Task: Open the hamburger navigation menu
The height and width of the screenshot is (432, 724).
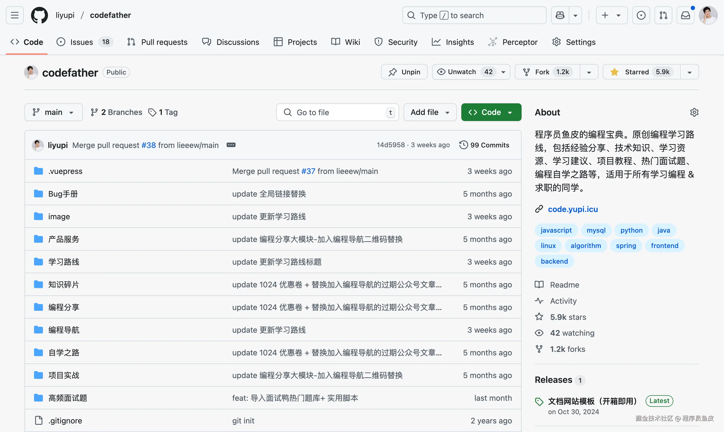Action: [x=15, y=15]
